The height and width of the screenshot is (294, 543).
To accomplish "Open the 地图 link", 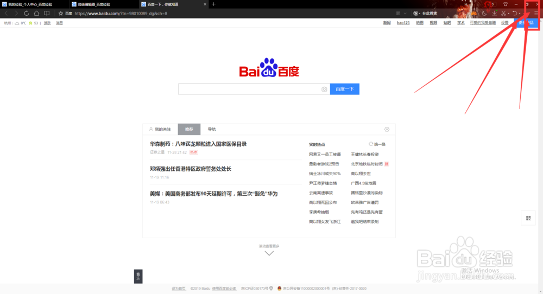I will tap(420, 23).
